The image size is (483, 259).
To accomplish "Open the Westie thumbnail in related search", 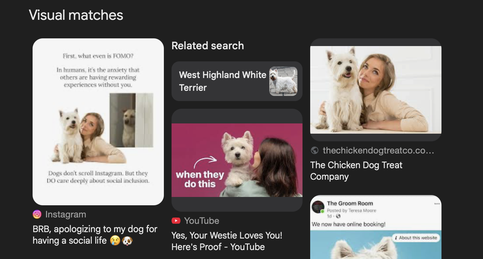I will [x=283, y=81].
